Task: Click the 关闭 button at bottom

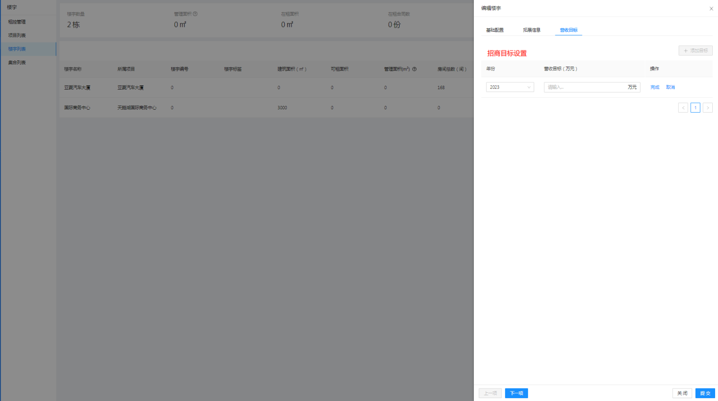Action: tap(682, 393)
